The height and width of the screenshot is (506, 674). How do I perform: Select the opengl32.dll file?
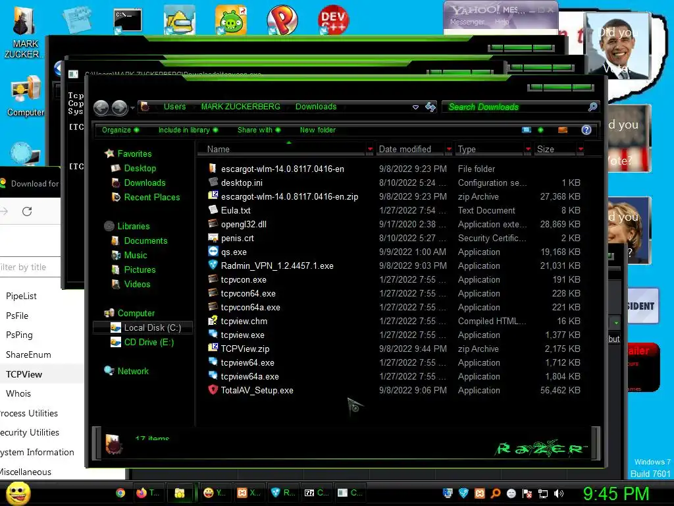(x=244, y=224)
